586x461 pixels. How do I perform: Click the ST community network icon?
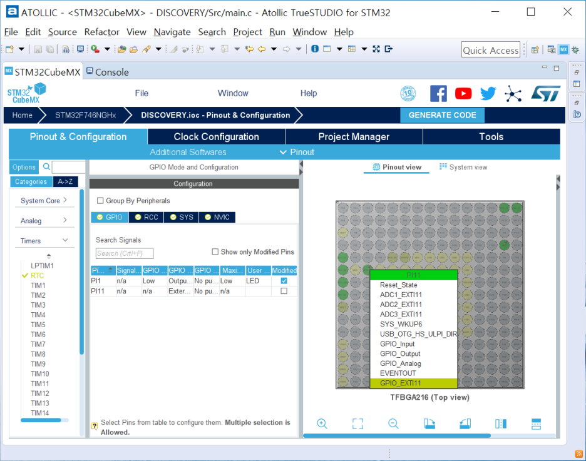pyautogui.click(x=513, y=93)
